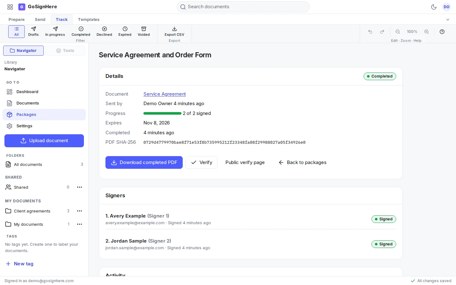Viewport: 456px width, 285px height.
Task: Click the signing progress bar
Action: tap(162, 113)
